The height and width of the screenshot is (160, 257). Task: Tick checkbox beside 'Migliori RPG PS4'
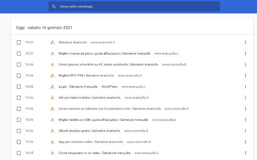[x=19, y=76]
